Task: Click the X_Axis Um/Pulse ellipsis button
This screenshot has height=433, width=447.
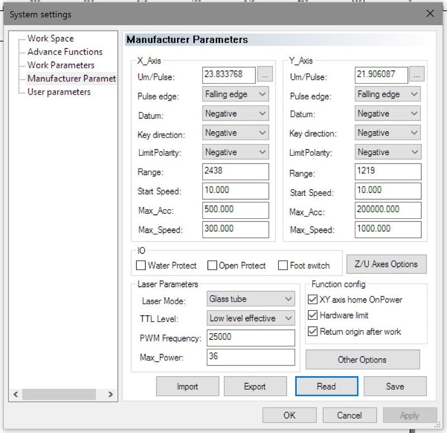Action: pos(265,75)
